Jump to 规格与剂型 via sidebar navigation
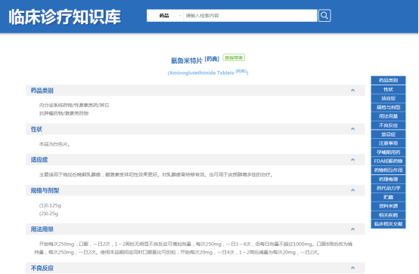 [x=388, y=107]
